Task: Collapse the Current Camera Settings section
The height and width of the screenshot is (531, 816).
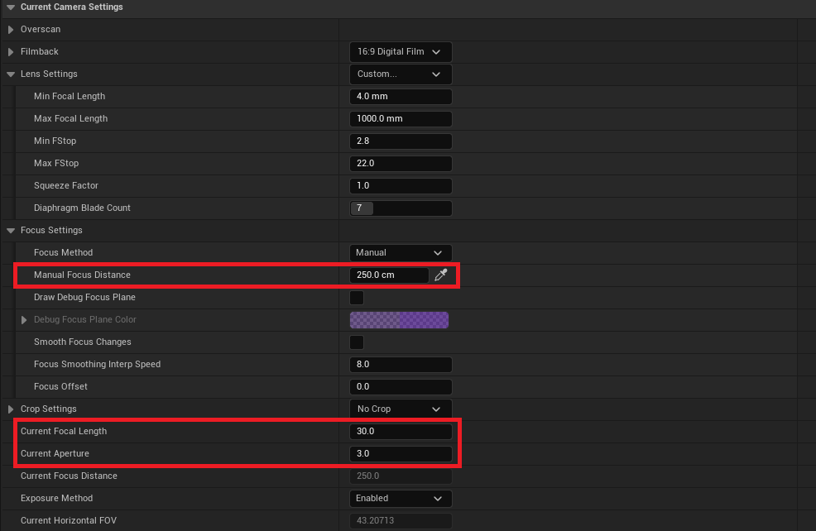Action: (x=11, y=7)
